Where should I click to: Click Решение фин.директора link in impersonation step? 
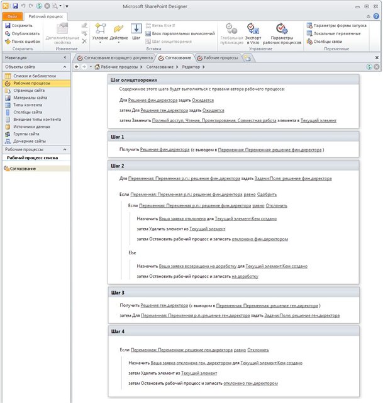pyautogui.click(x=153, y=100)
